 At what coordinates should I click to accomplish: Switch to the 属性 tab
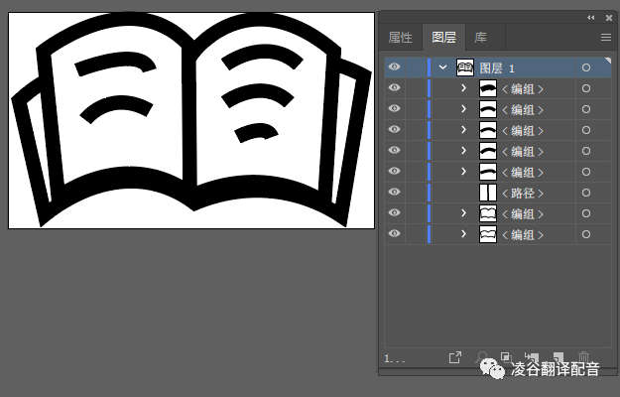coord(400,38)
